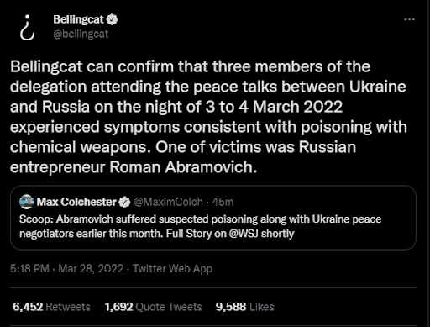
Task: Click Max Colchester's profile picture
Action: 27,202
